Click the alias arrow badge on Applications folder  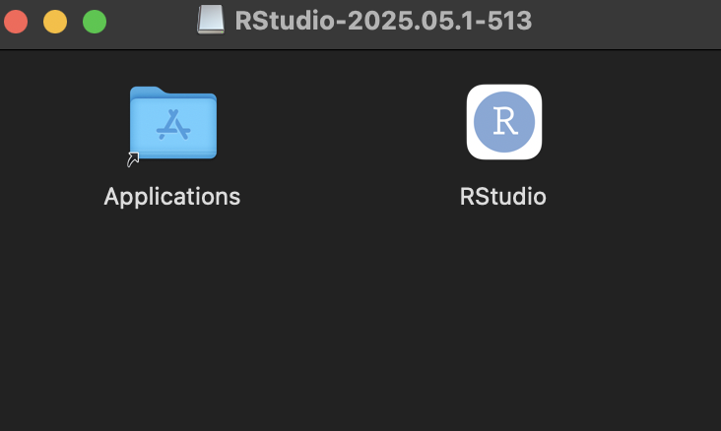point(133,159)
